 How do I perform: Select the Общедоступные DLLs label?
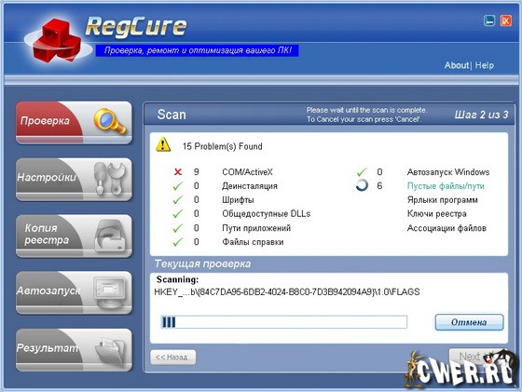267,214
